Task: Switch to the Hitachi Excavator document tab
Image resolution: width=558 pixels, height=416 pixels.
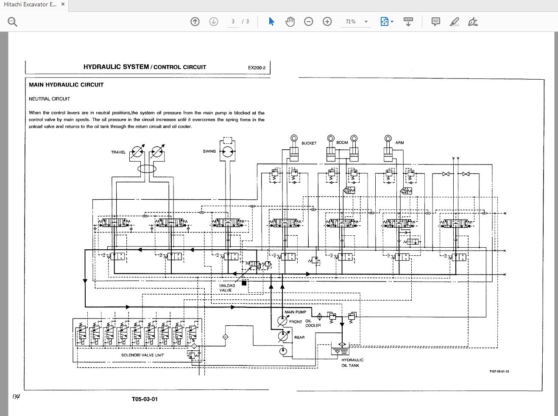Action: [x=28, y=5]
